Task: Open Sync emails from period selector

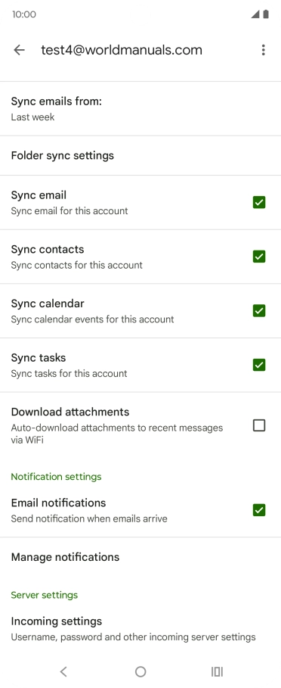Action: click(140, 109)
